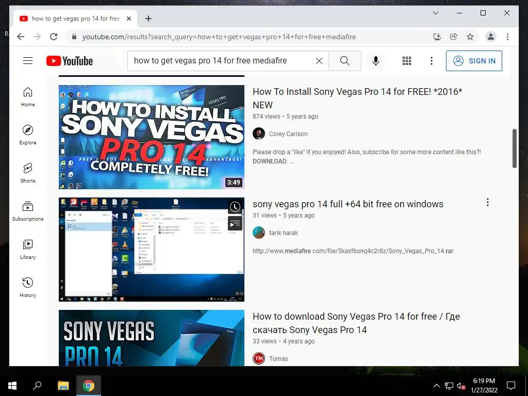Viewport: 528px width, 396px height.
Task: Open Shorts in sidebar
Action: click(28, 173)
